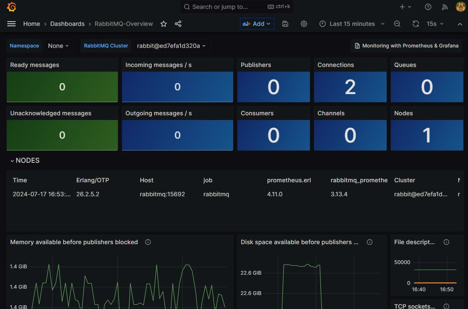Viewport: 468px width, 309px height.
Task: Open Grafana help via question mark icon
Action: [428, 7]
